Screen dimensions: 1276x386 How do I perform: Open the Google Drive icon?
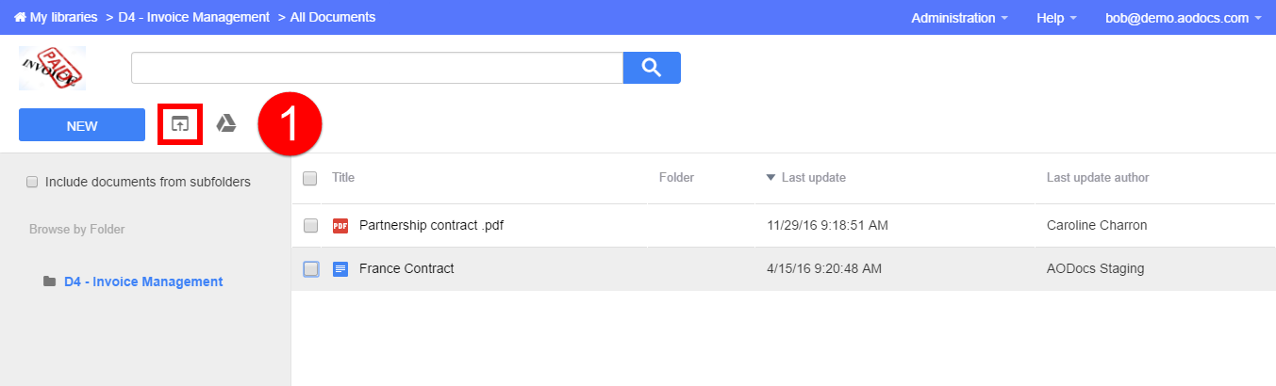pyautogui.click(x=226, y=123)
